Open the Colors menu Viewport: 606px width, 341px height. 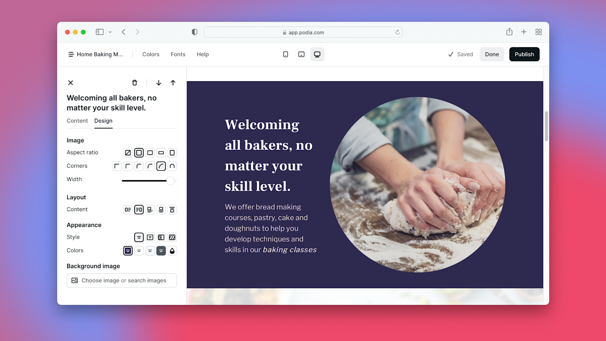[x=151, y=54]
